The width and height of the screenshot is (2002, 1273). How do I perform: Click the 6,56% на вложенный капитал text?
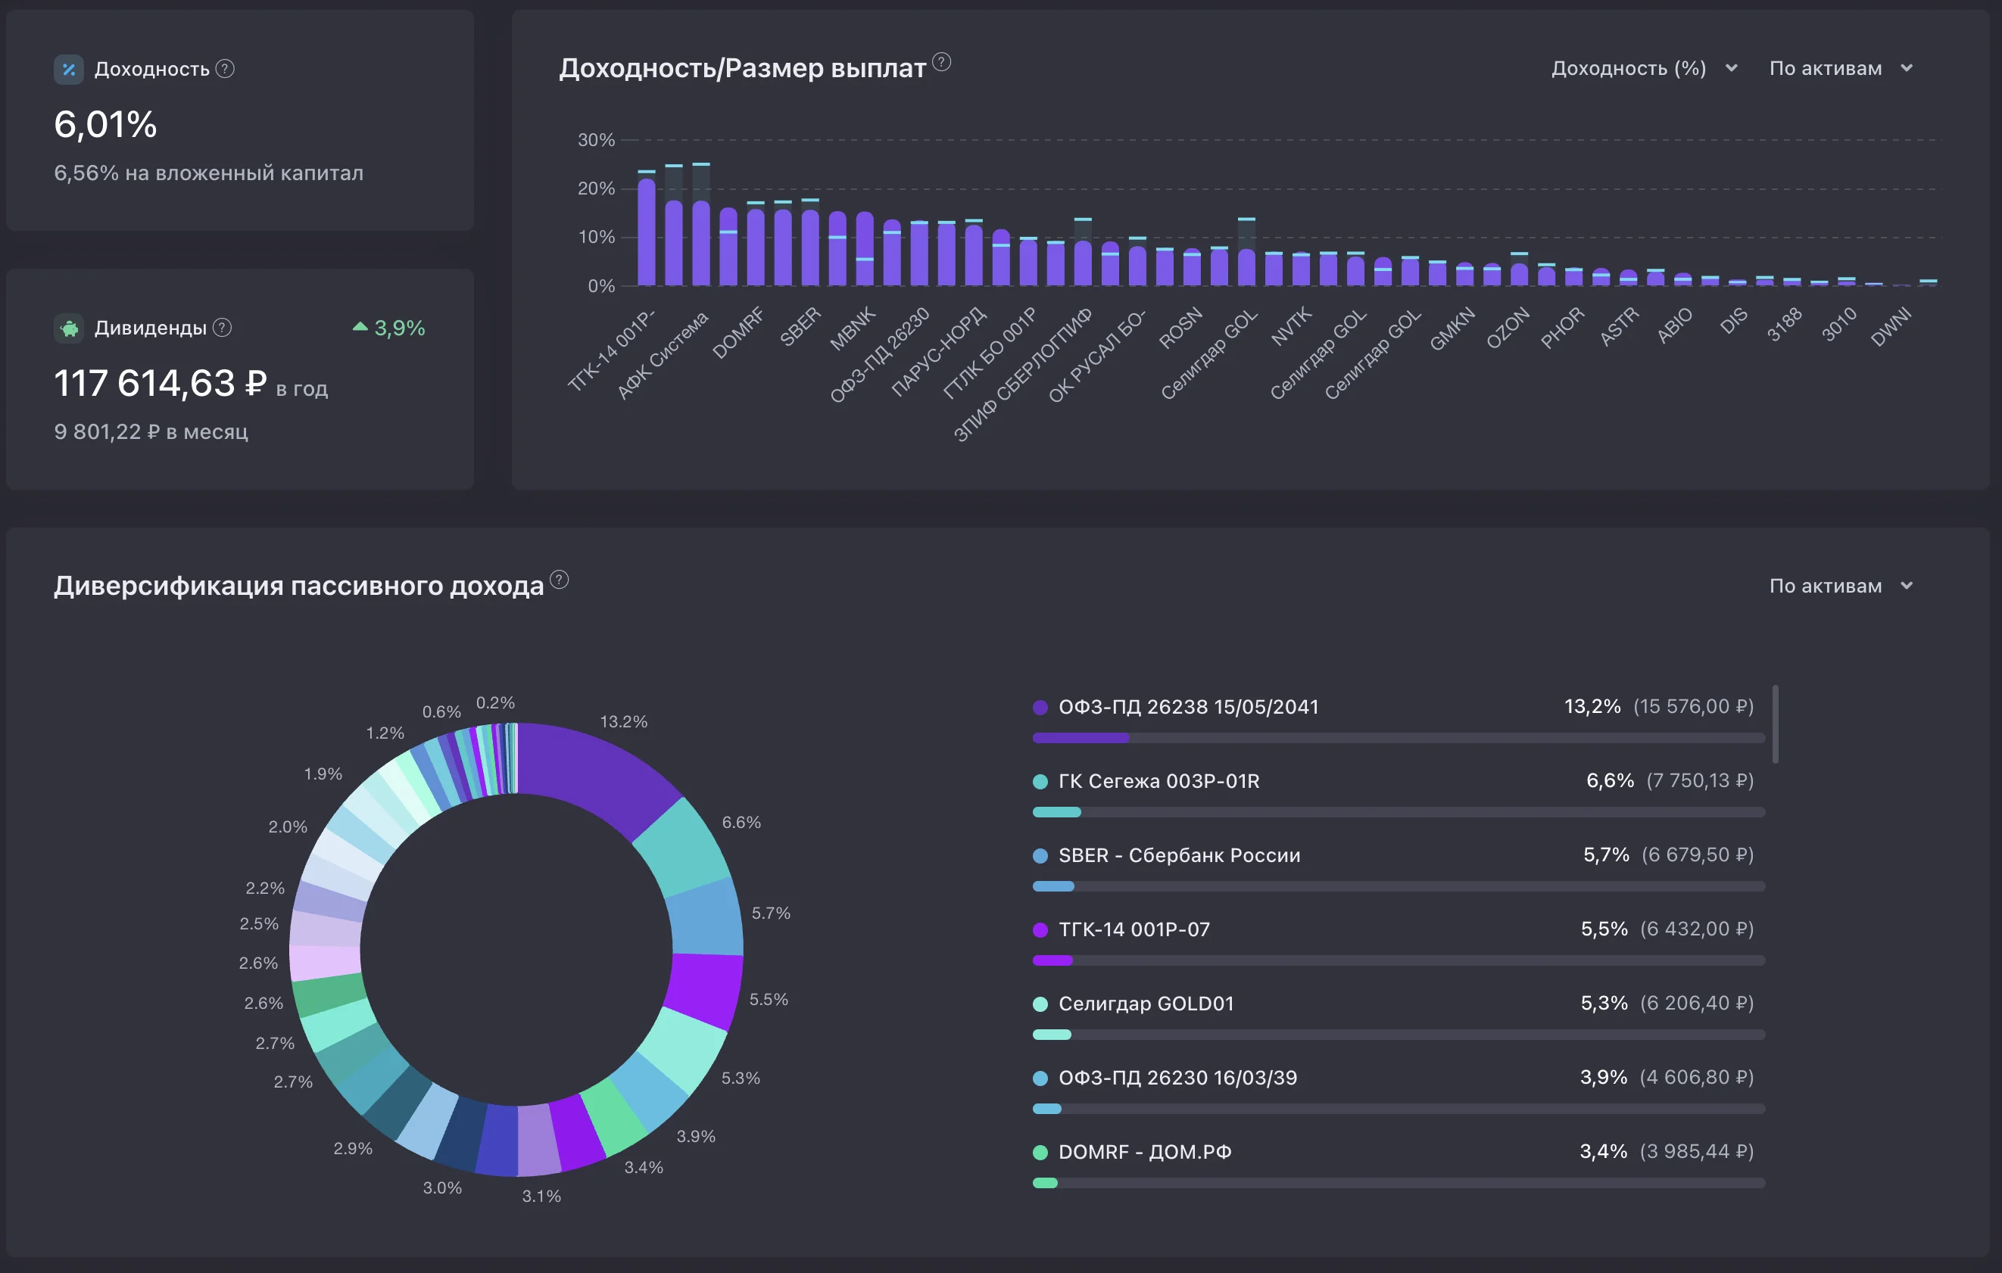tap(209, 173)
